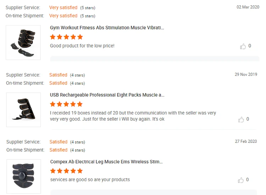
Task: Click the review text about 19 boxes received
Action: (133, 116)
